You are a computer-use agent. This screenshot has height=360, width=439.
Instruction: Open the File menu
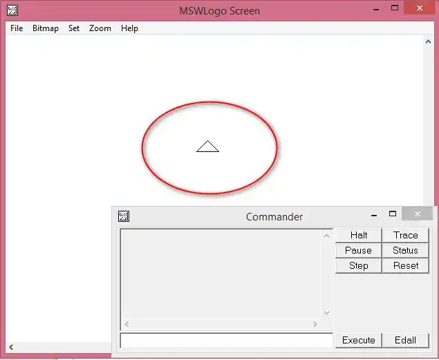point(17,28)
